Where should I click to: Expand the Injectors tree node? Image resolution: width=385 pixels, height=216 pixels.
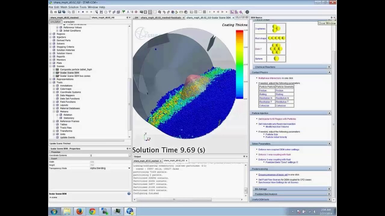(51, 37)
